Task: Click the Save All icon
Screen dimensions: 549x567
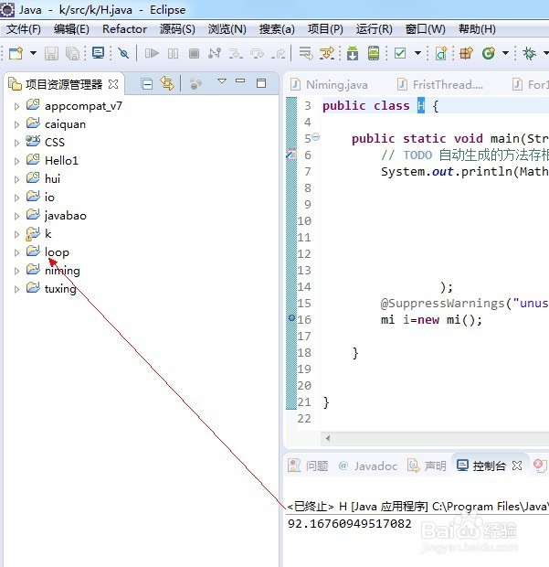Action: click(x=72, y=54)
